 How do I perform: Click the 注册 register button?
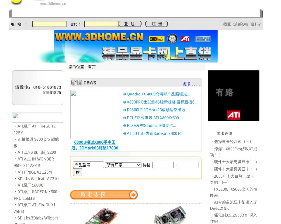[x=156, y=24]
